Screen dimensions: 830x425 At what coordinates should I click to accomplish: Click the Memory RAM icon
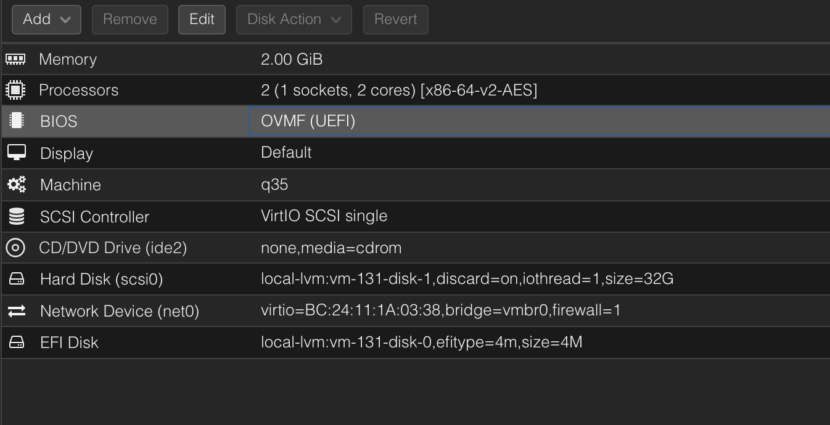coord(15,59)
